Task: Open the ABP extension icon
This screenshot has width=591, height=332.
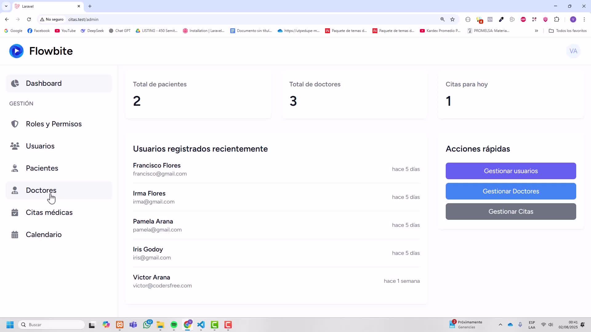Action: pos(523,19)
